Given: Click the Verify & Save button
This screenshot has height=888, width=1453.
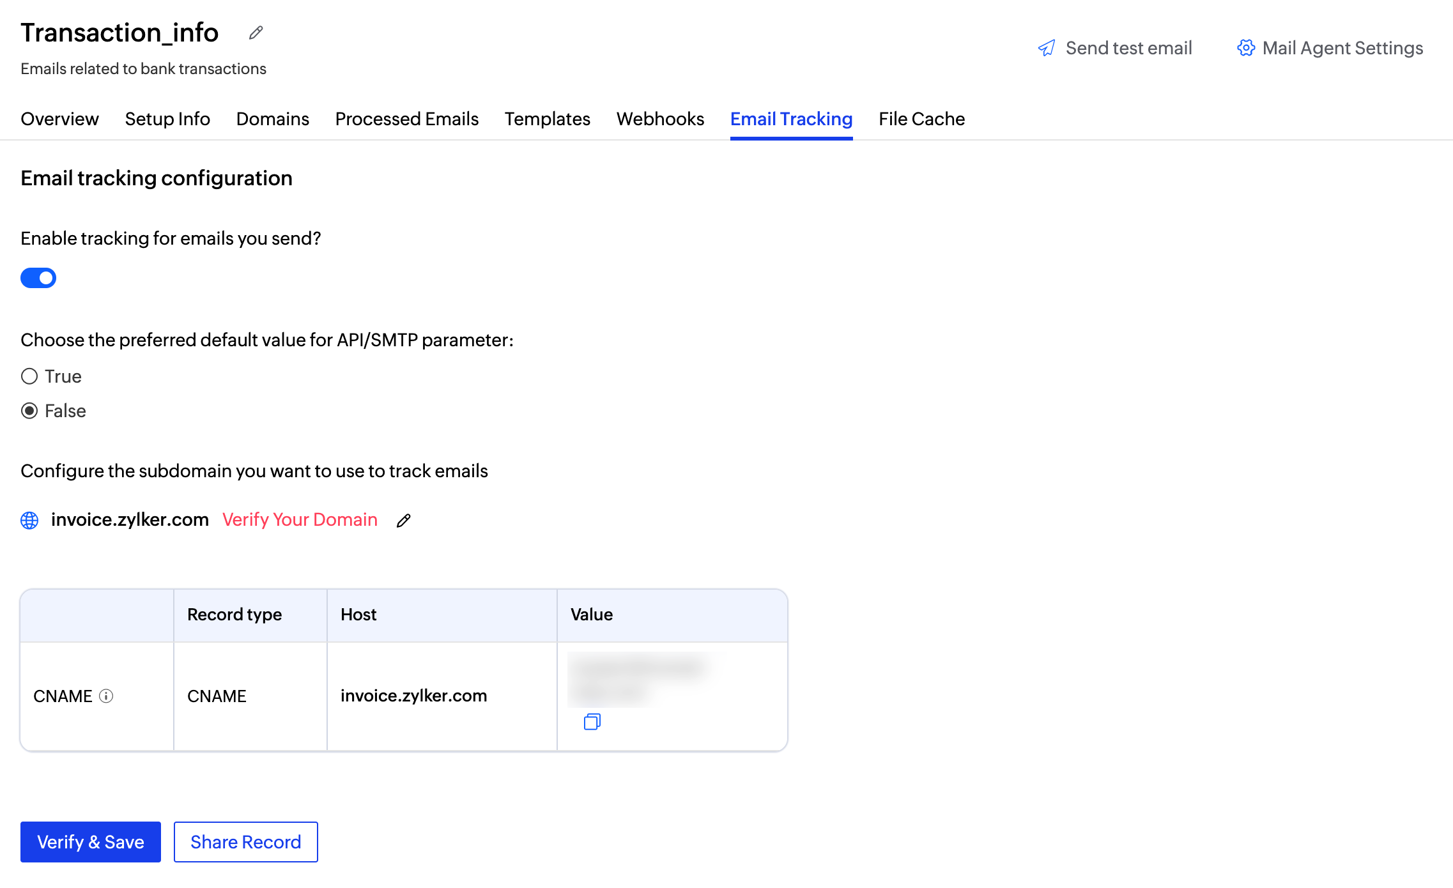Looking at the screenshot, I should pos(91,841).
